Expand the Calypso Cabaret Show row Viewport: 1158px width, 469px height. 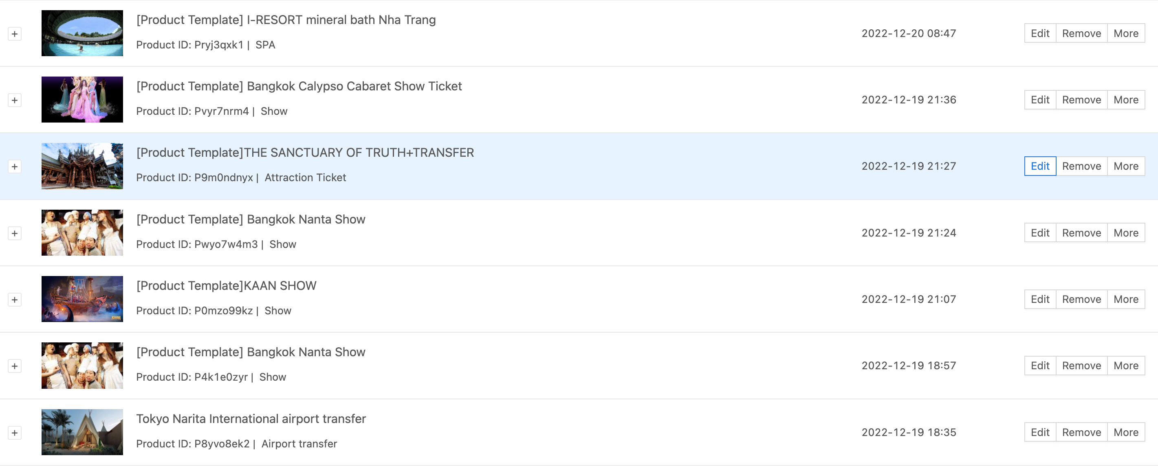pos(14,100)
